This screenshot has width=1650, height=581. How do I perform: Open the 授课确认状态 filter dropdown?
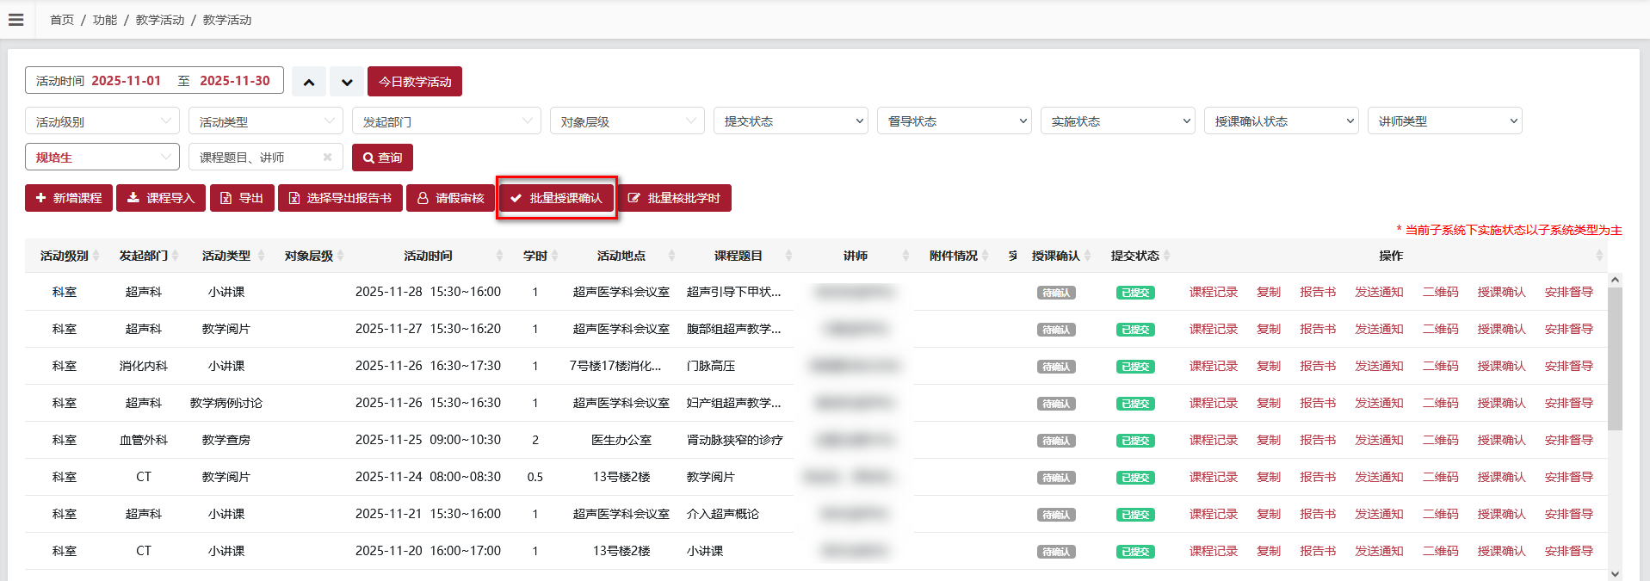1282,121
